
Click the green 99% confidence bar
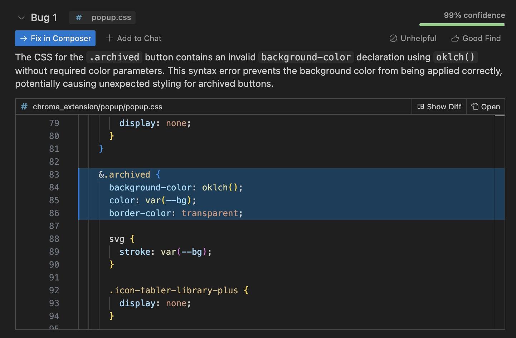coord(462,25)
